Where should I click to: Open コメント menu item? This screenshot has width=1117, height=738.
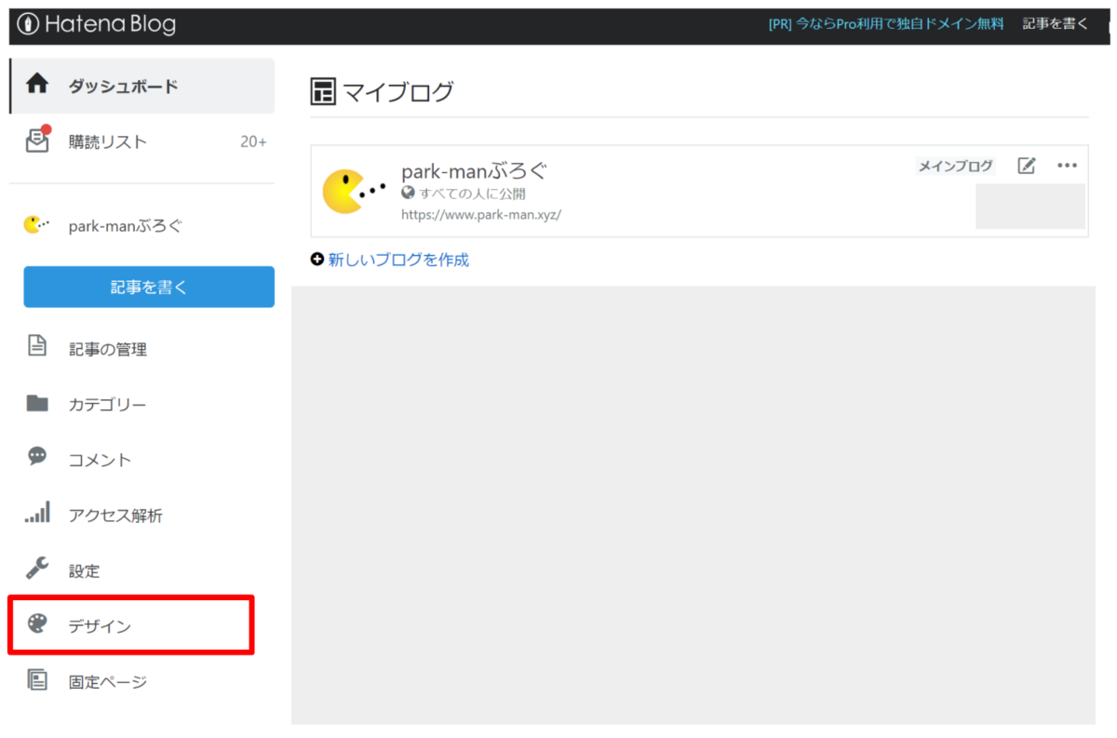coord(100,461)
